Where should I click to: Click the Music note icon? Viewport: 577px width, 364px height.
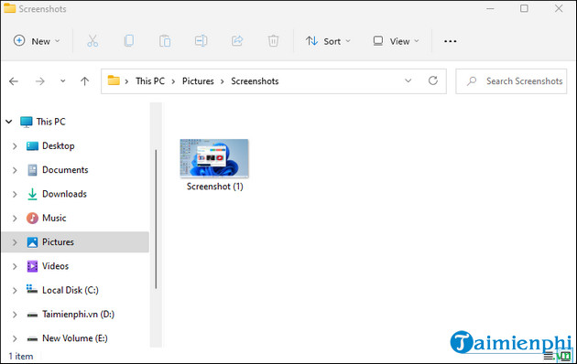coord(32,219)
